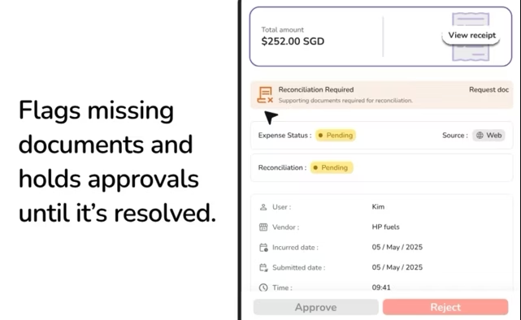Click the clock icon beside Time
This screenshot has height=320, width=521.
tap(263, 288)
